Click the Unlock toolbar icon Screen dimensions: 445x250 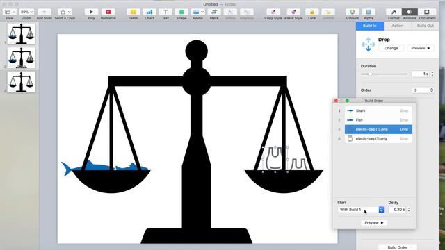(x=328, y=12)
